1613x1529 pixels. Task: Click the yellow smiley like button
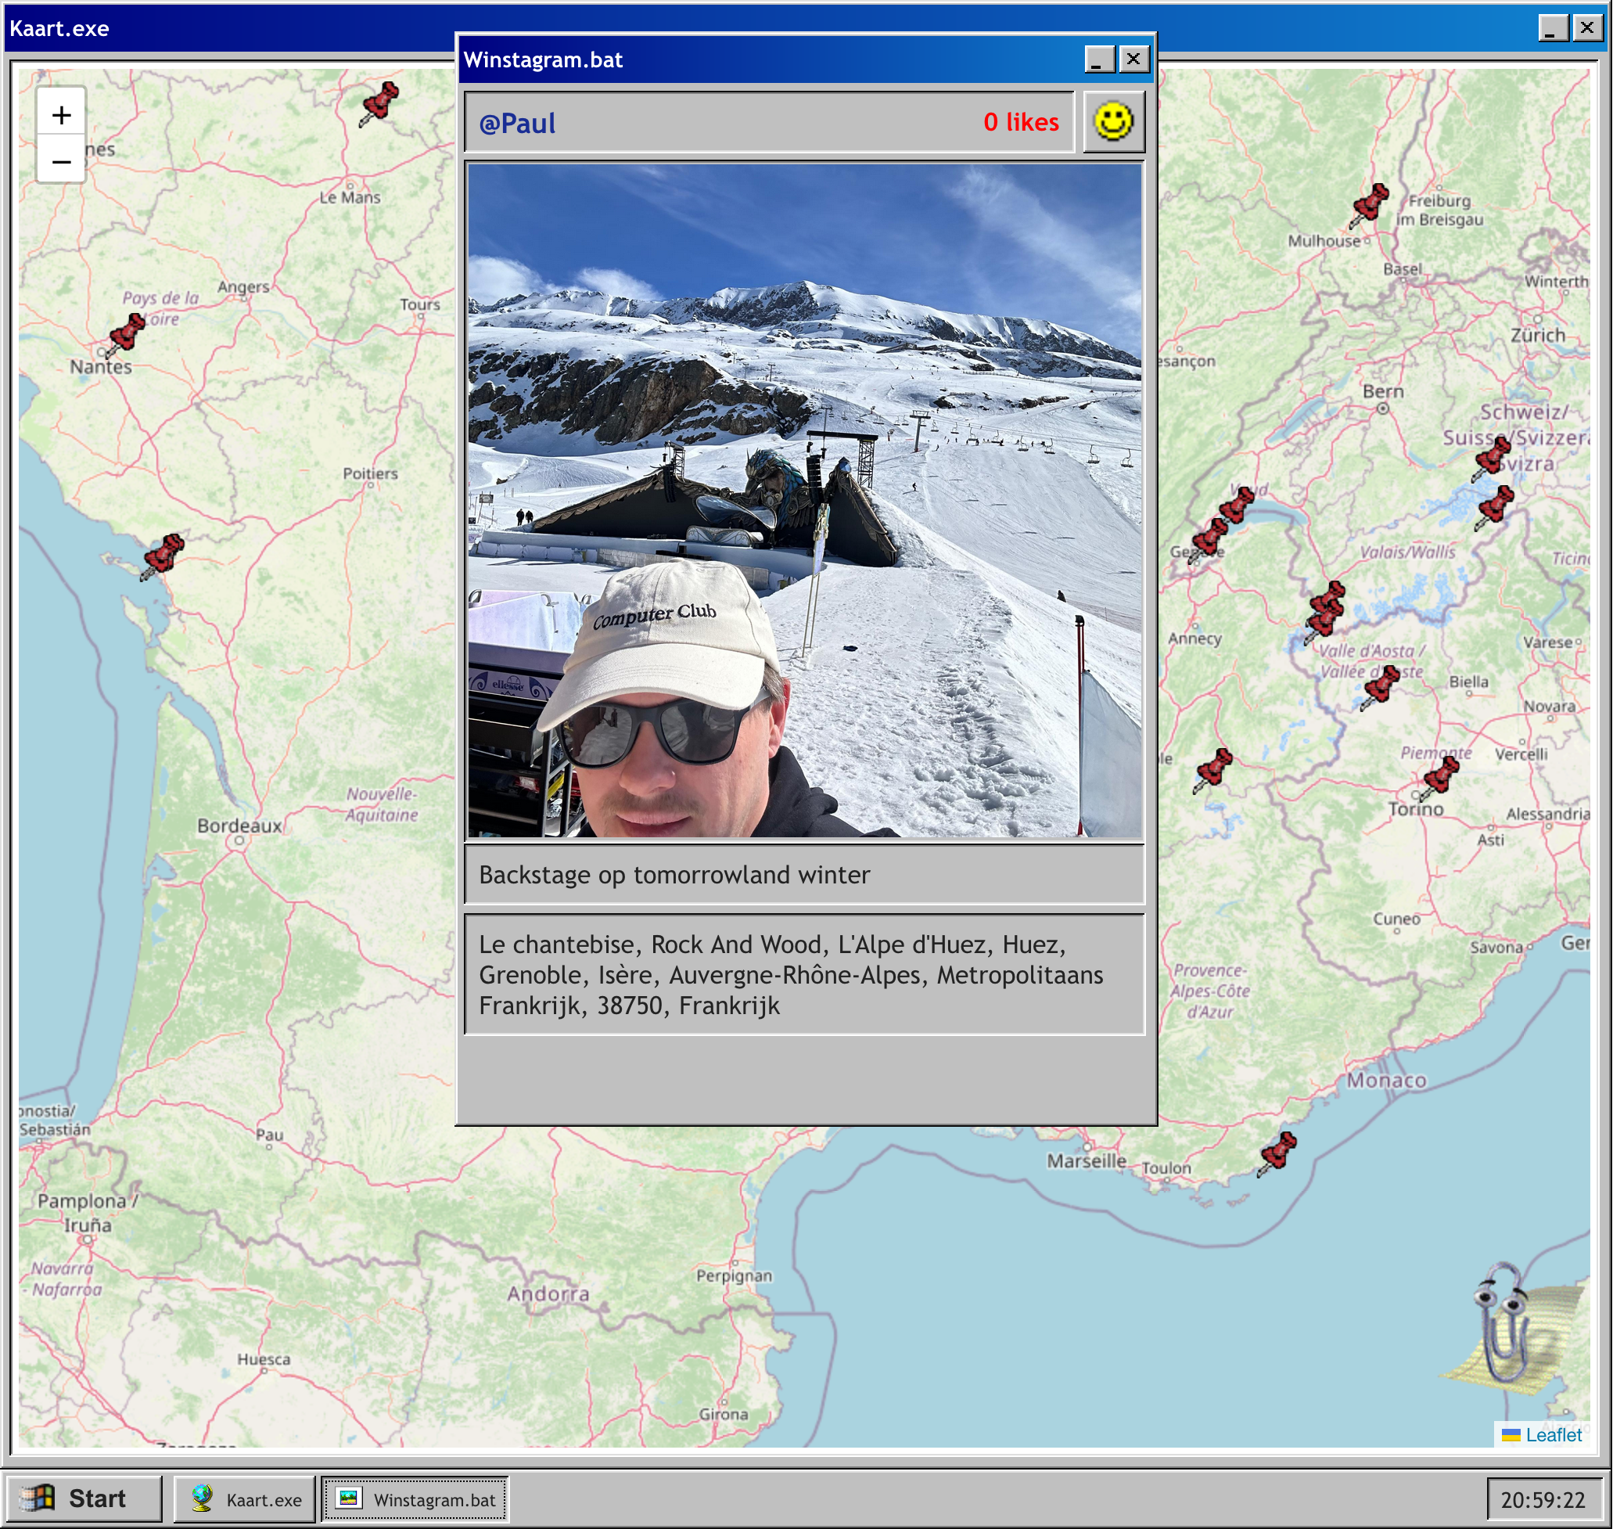[1113, 122]
